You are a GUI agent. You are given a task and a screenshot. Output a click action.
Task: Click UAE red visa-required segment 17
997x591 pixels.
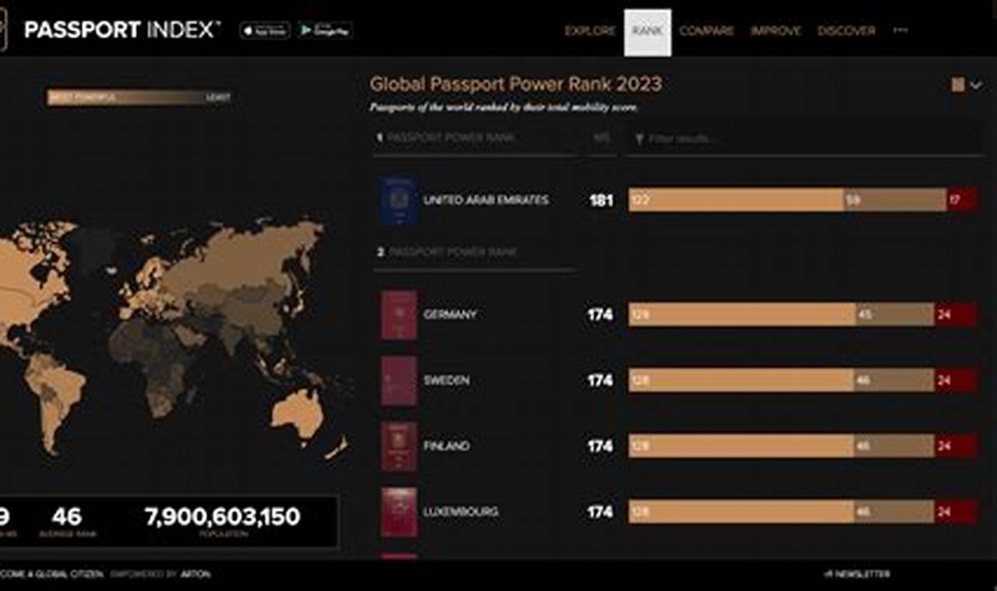pos(962,200)
